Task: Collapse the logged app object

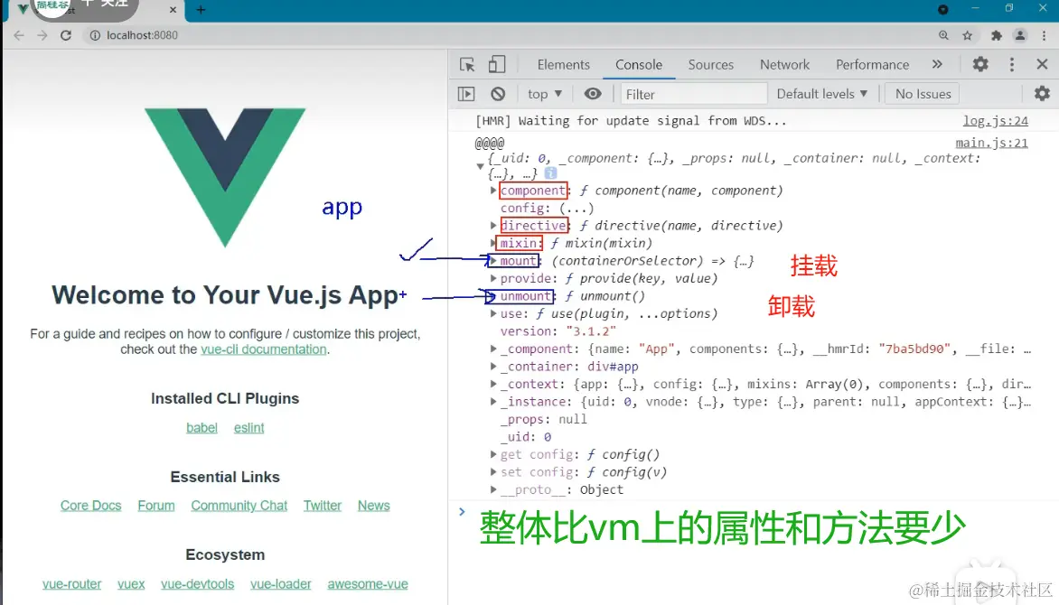Action: (x=480, y=166)
